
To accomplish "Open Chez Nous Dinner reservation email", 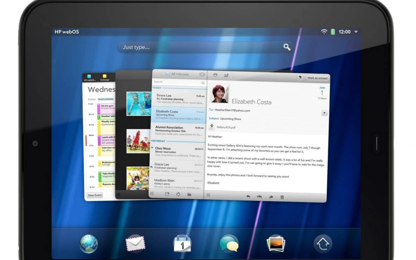I will coord(177,152).
